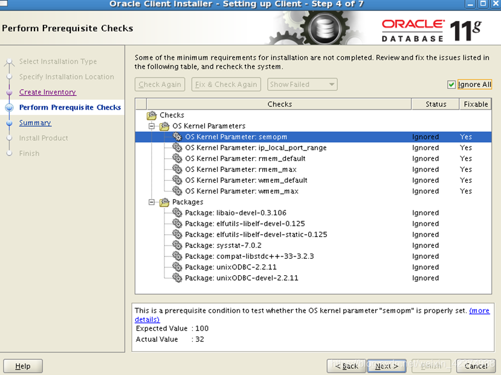The width and height of the screenshot is (501, 375).
Task: Click the Fix & Check Again button
Action: tap(226, 85)
